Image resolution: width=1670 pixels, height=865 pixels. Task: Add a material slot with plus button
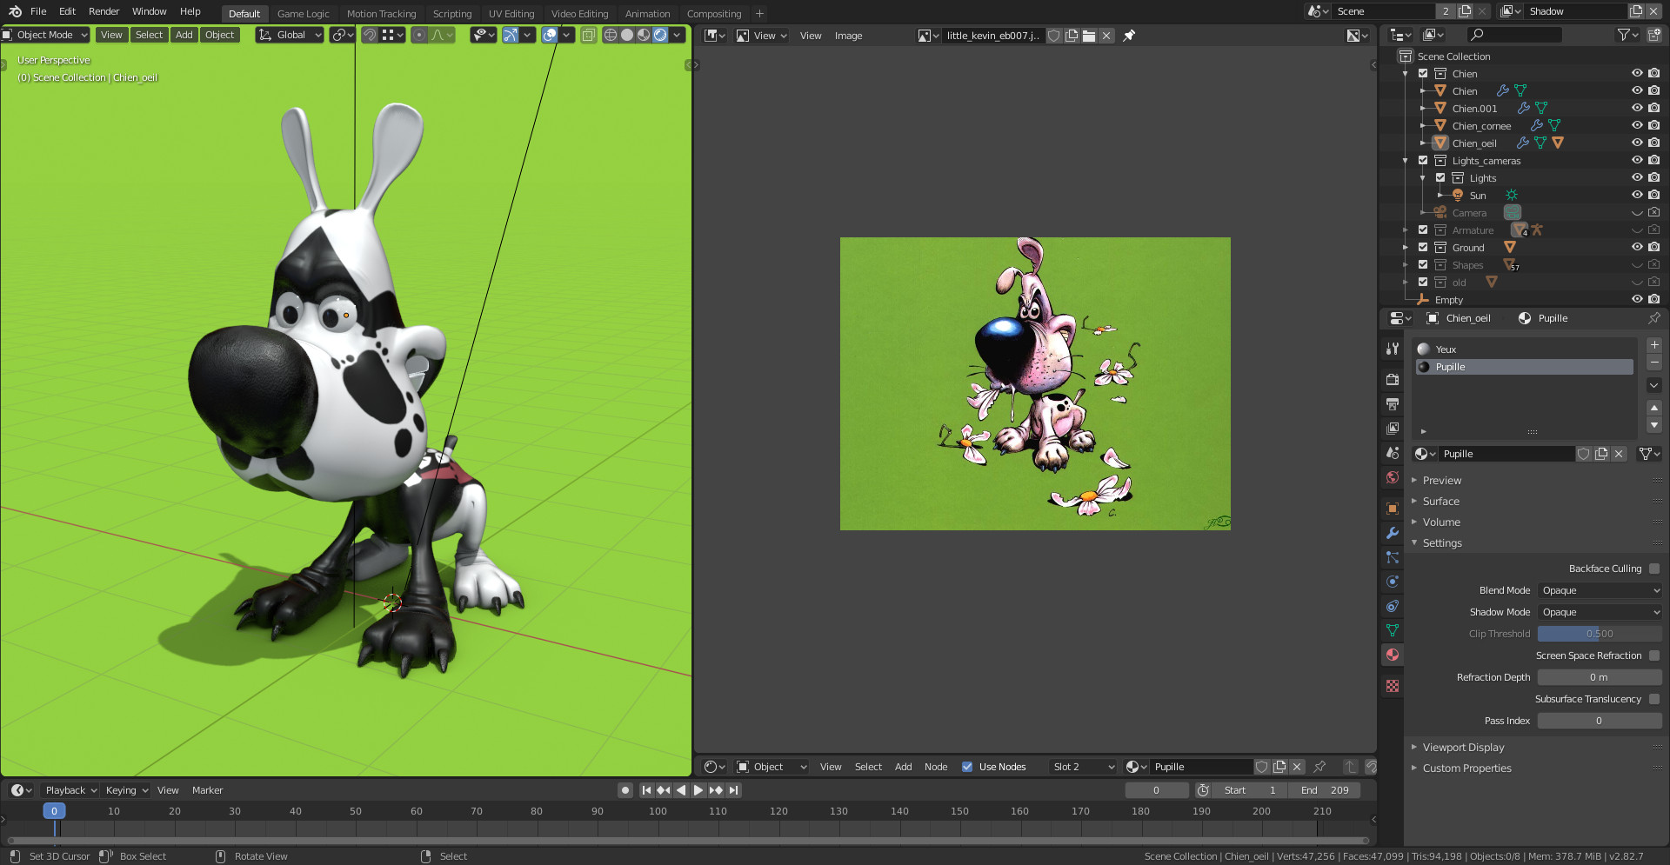1654,345
